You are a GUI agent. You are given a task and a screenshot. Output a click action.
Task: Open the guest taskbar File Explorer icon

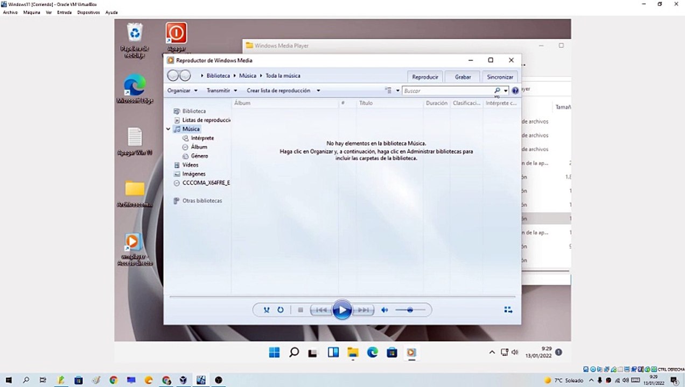[x=353, y=353]
